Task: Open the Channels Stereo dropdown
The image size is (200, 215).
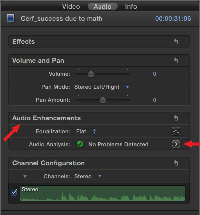Action: 88,176
